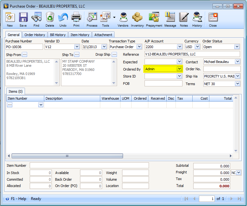The height and width of the screenshot is (206, 247).
Task: Click the Warehouse column header
Action: [110, 98]
